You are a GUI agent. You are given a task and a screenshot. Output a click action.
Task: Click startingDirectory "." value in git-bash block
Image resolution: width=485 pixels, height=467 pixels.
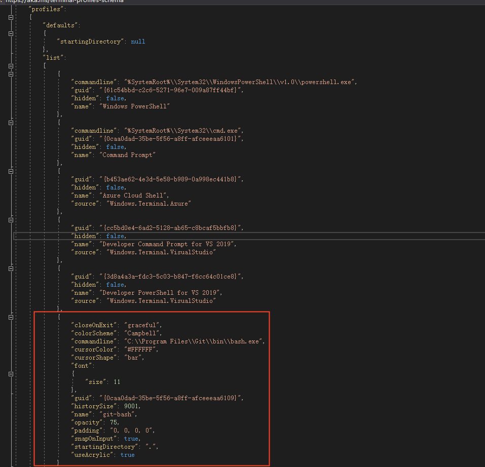[x=151, y=447]
